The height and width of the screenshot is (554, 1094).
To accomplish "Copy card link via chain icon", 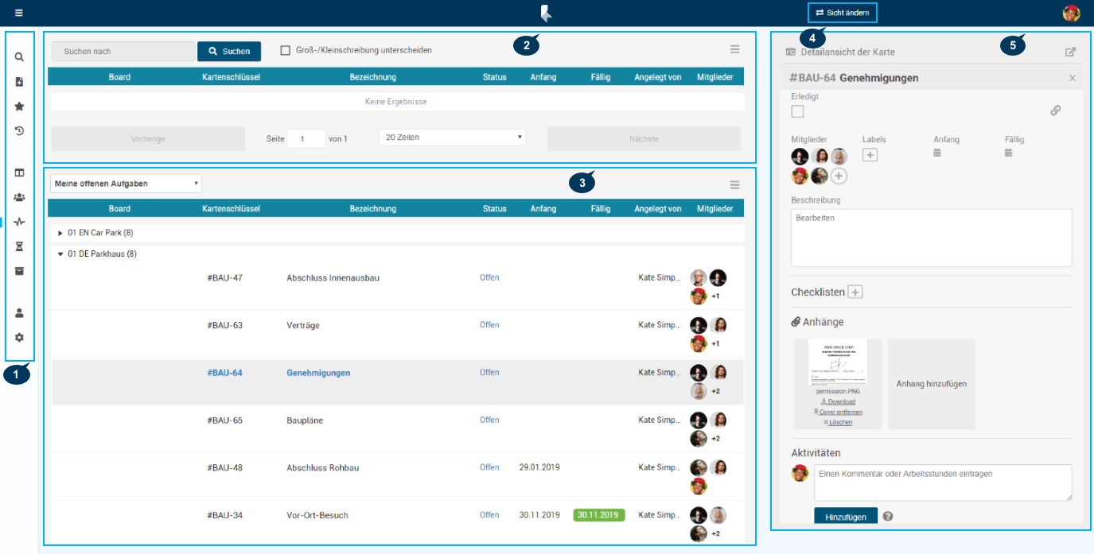I will (1055, 110).
